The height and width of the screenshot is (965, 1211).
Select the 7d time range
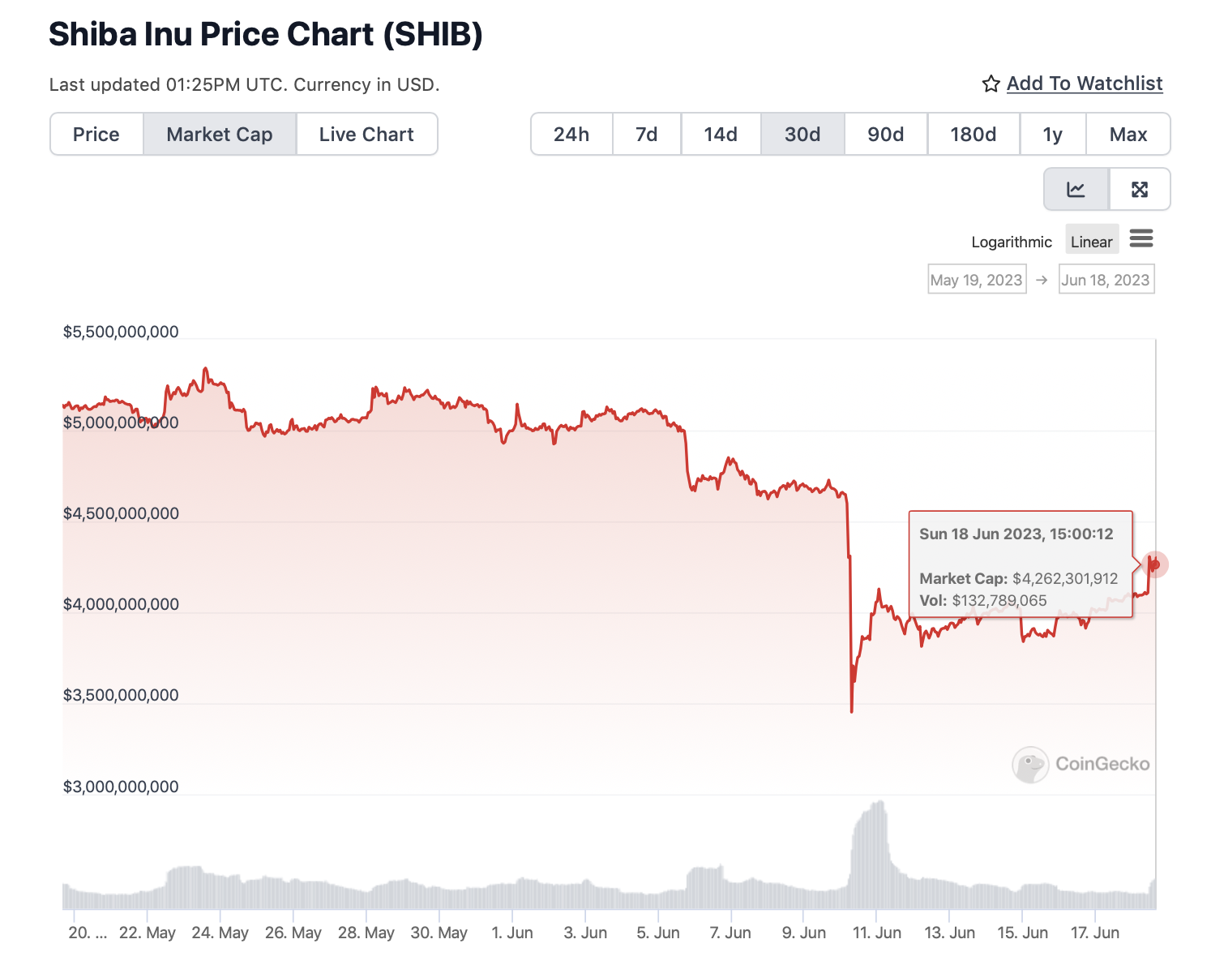(646, 135)
